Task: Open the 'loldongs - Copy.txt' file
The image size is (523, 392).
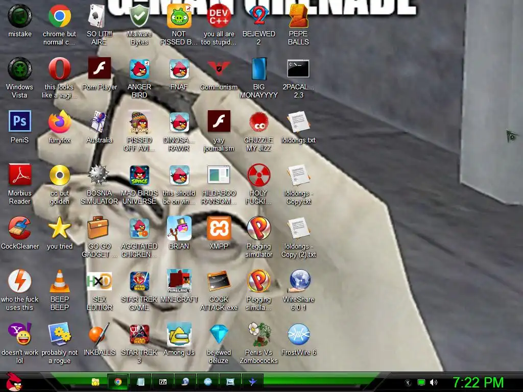Action: click(298, 175)
